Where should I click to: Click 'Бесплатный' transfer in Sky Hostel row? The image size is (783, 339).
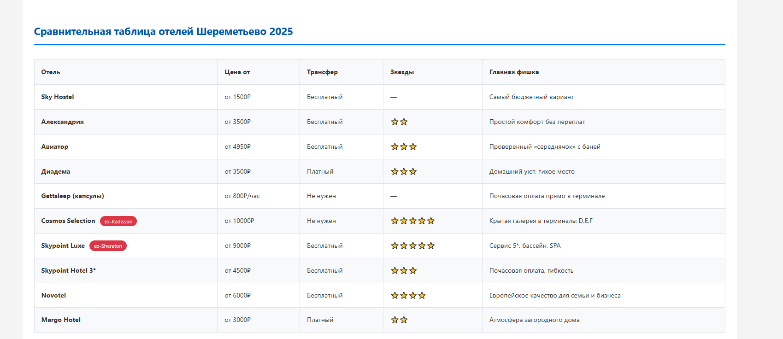click(324, 97)
